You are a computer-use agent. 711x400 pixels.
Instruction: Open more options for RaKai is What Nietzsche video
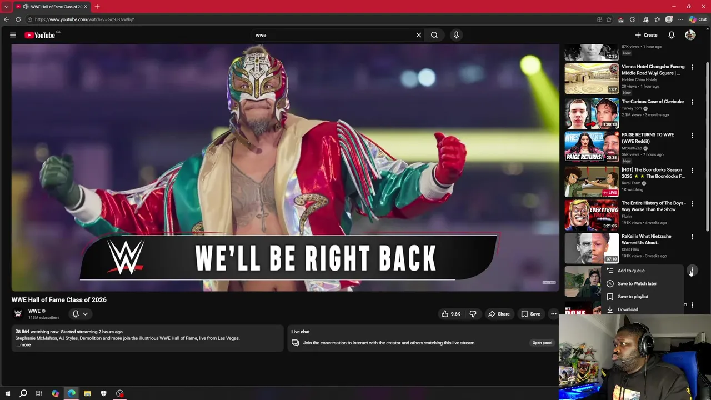(x=692, y=237)
